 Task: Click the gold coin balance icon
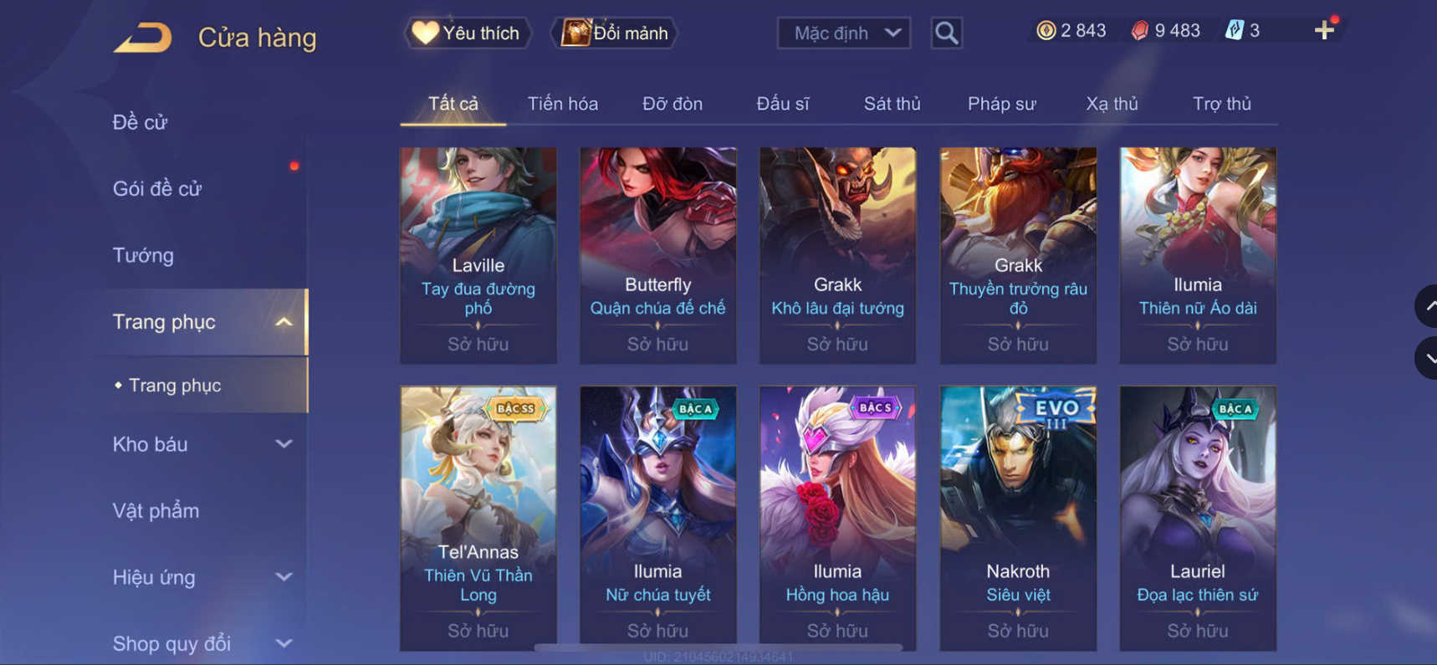[1046, 31]
